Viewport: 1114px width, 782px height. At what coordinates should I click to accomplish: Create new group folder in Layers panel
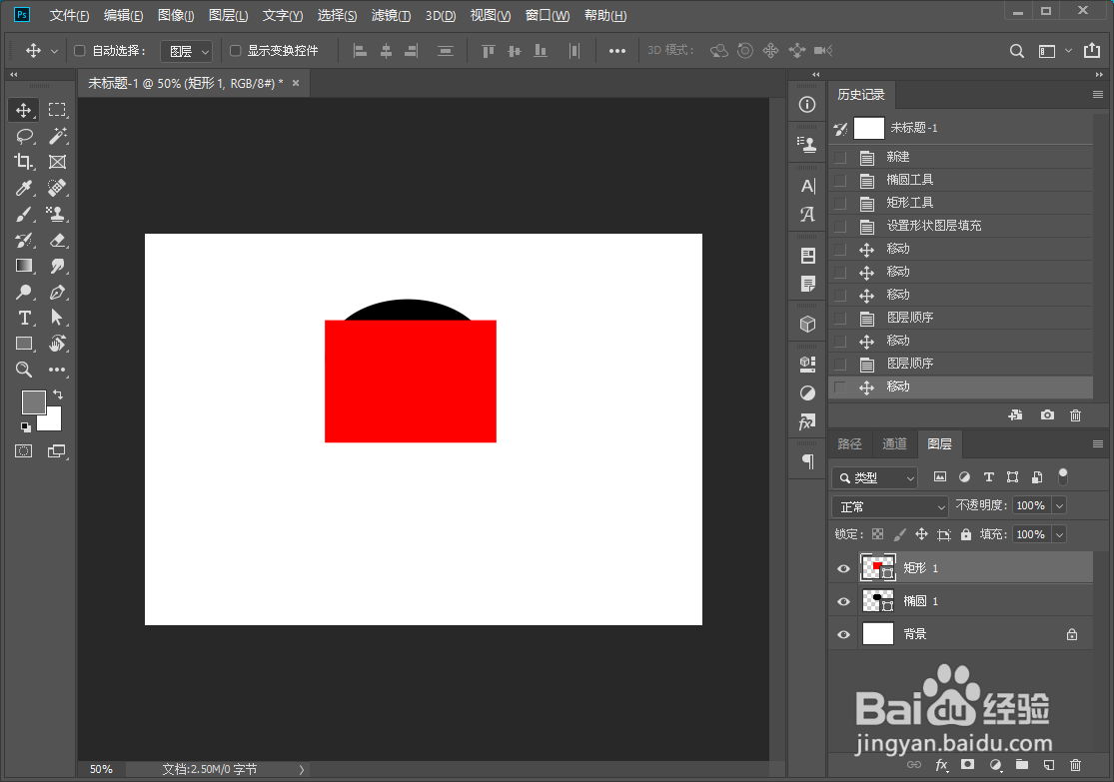coord(1022,765)
